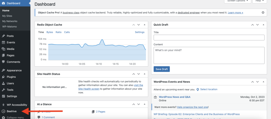This screenshot has height=119, width=271.
Task: Collapse the Redis Object Cache panel
Action: point(144,25)
